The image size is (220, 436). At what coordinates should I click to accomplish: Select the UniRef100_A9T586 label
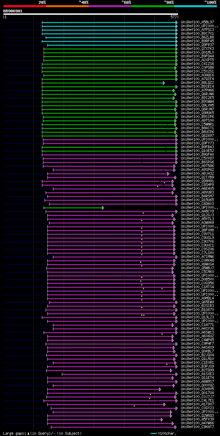click(x=197, y=166)
